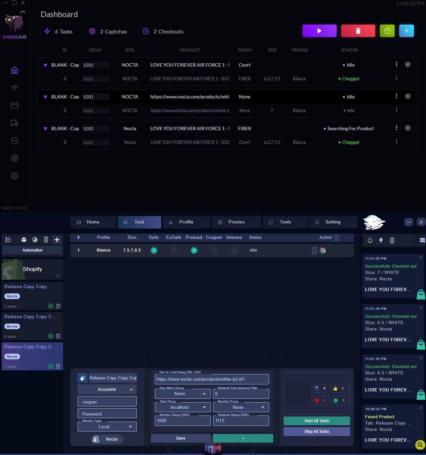The width and height of the screenshot is (426, 455).
Task: Start the highlighted 1 tasks group
Action: point(51,366)
